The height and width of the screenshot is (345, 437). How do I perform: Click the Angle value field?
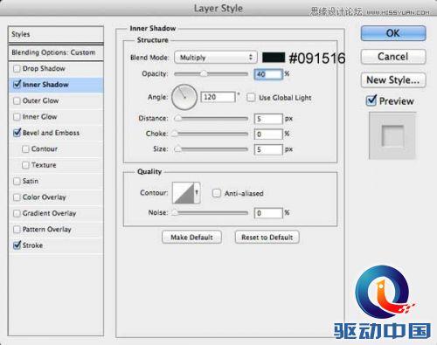click(x=218, y=97)
